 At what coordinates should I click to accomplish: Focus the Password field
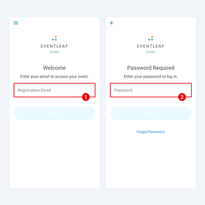coord(151,90)
